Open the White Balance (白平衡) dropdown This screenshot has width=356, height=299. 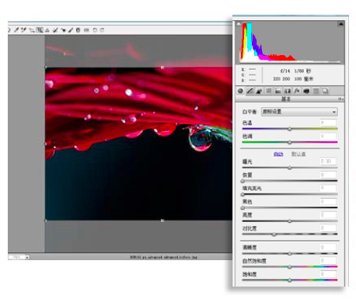tap(299, 112)
